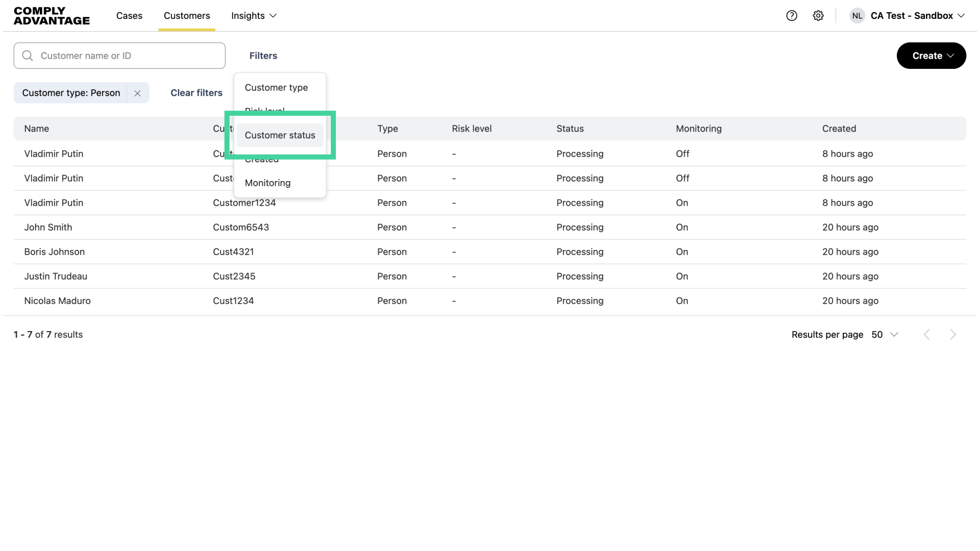Click the previous page arrow
980x551 pixels.
coord(926,334)
